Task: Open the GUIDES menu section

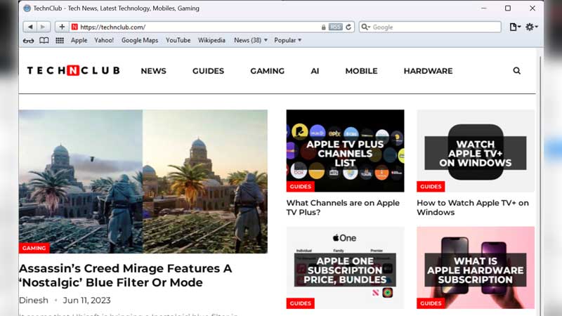Action: point(208,71)
